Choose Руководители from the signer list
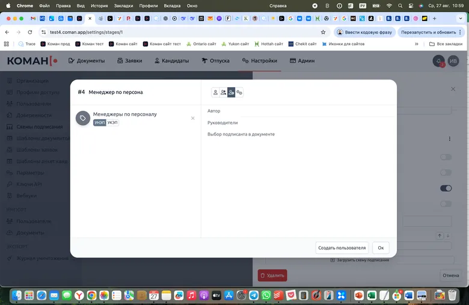469x305 pixels. pyautogui.click(x=222, y=123)
